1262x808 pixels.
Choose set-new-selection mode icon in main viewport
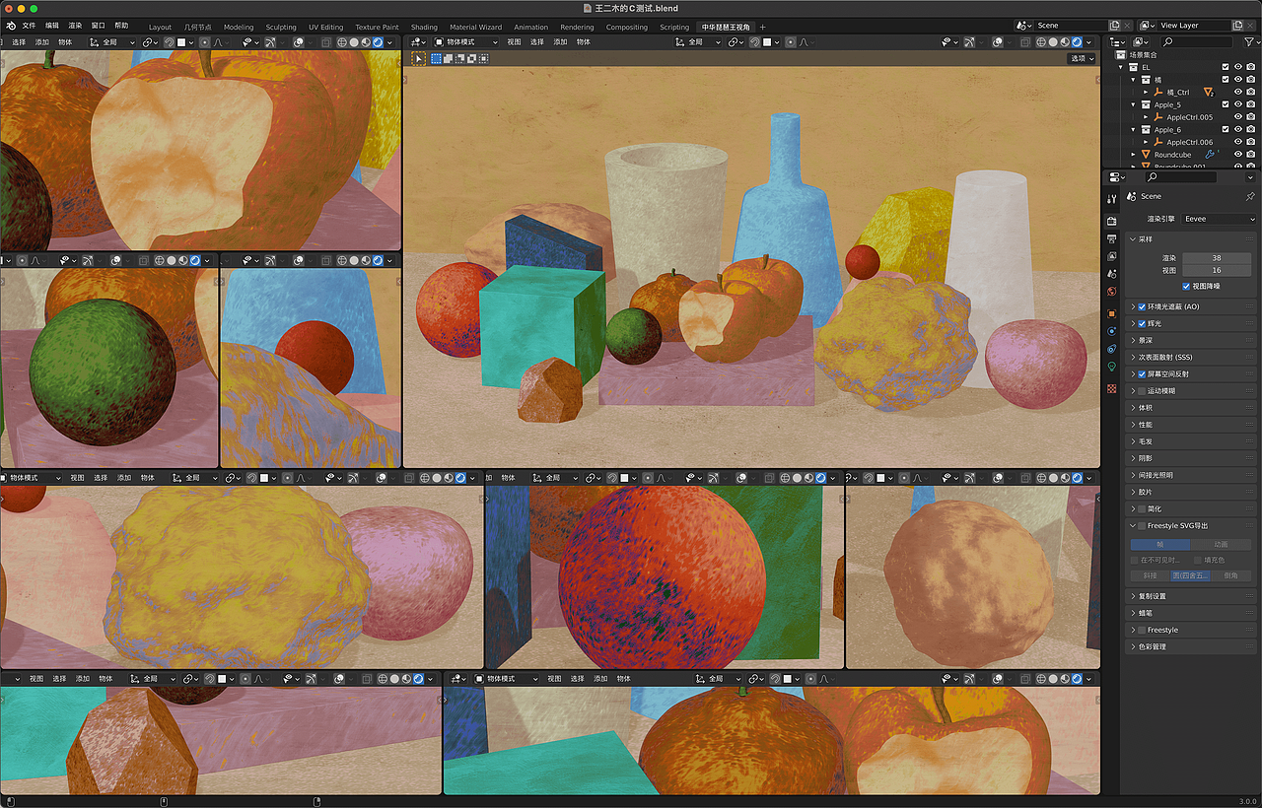click(436, 58)
